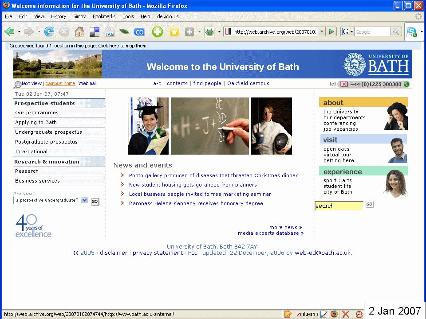Click the pencil note icon beside zotero
The image size is (426, 319).
point(323,314)
